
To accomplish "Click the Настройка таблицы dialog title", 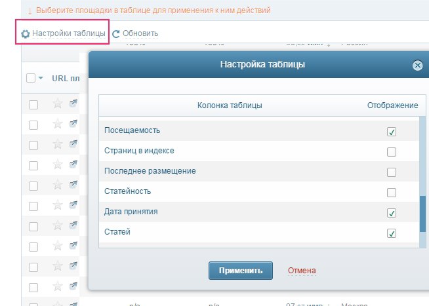I will click(262, 64).
